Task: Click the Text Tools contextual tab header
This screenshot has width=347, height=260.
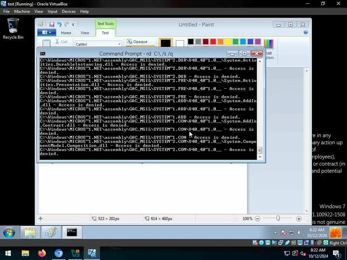Action: pyautogui.click(x=106, y=24)
